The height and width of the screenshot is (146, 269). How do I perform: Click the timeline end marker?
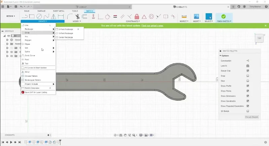tap(60, 142)
